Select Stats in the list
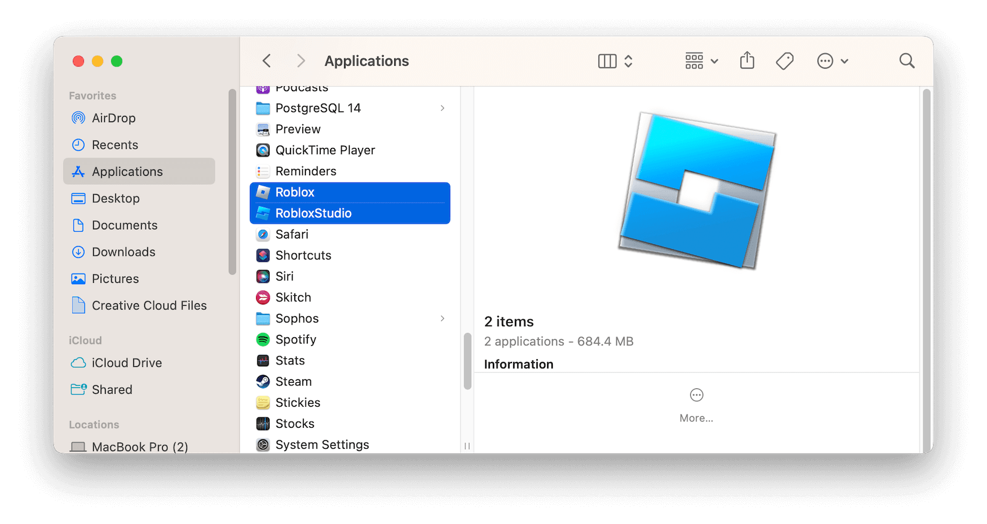 [350, 361]
